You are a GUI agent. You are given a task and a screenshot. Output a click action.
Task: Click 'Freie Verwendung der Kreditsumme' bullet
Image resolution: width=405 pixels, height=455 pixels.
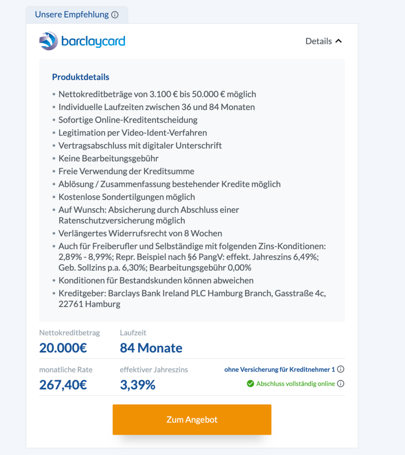click(x=126, y=171)
